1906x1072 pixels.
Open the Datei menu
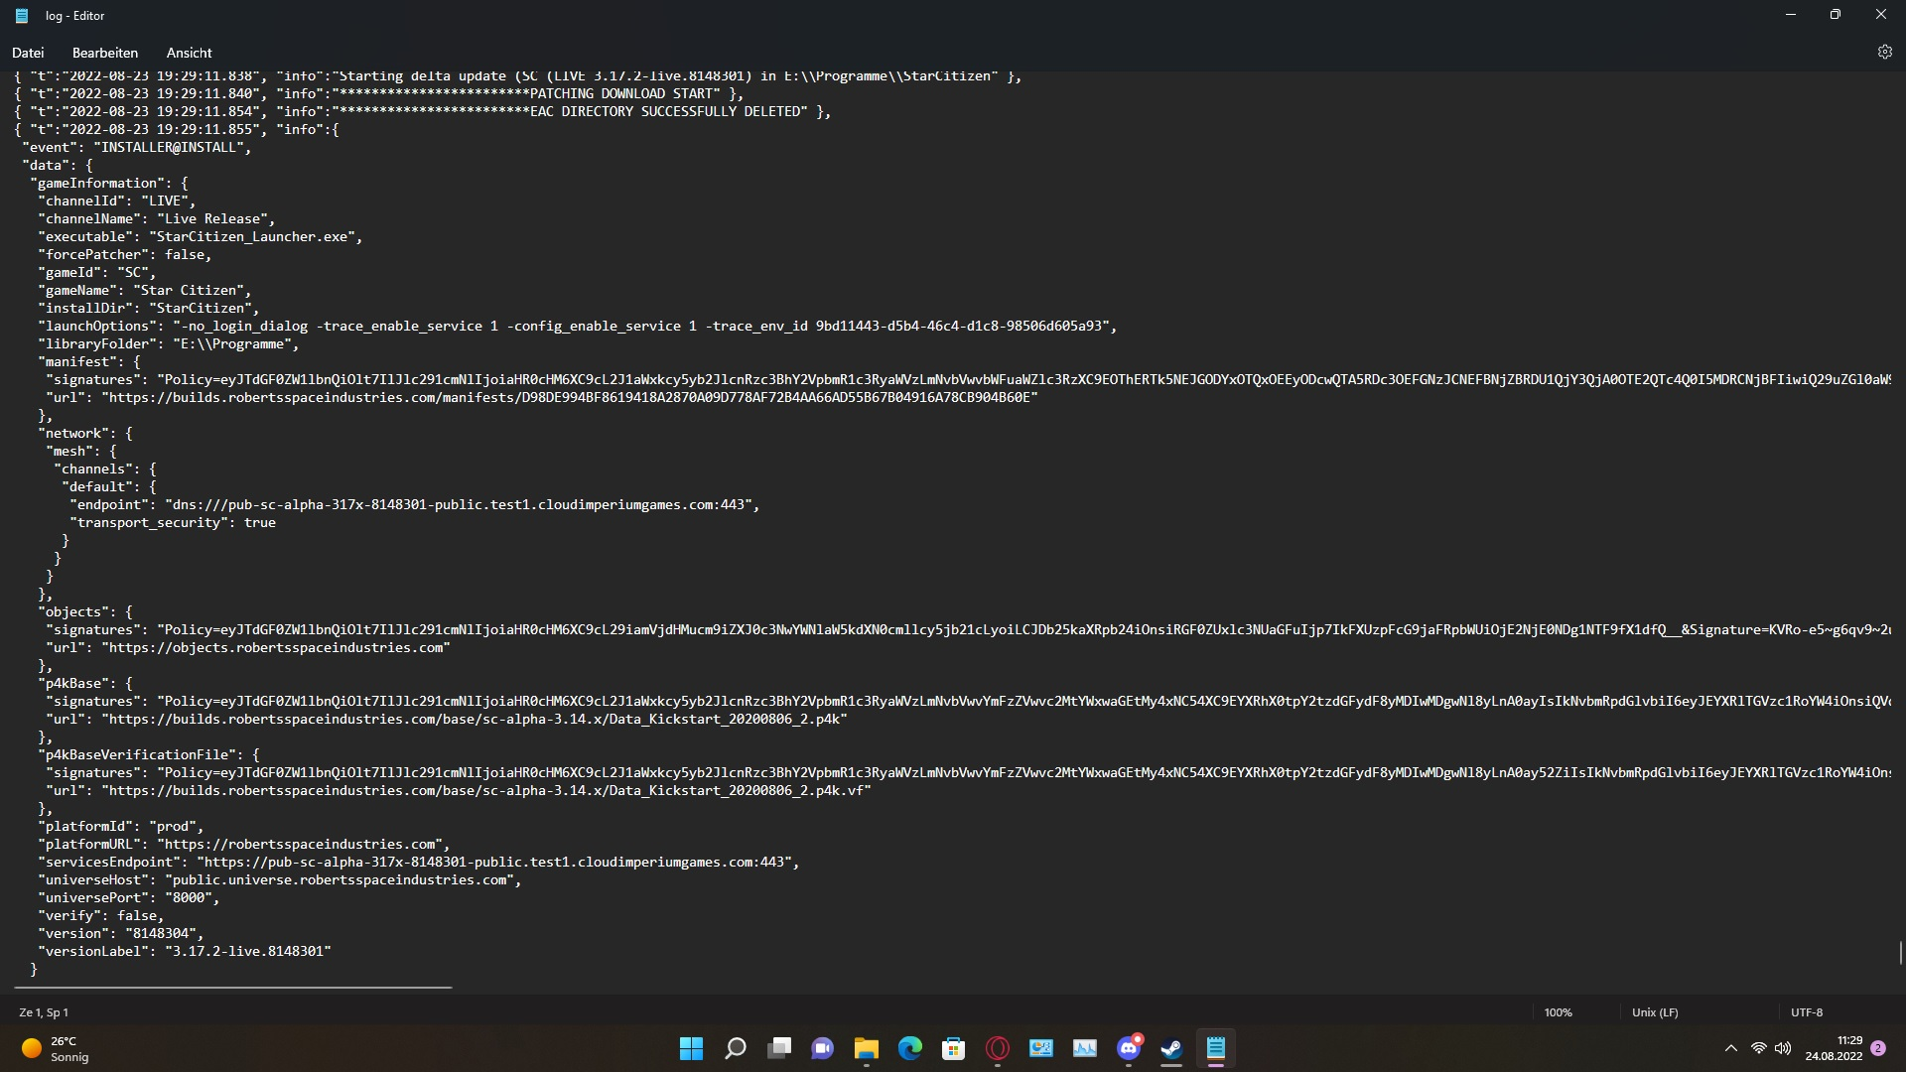coord(28,53)
